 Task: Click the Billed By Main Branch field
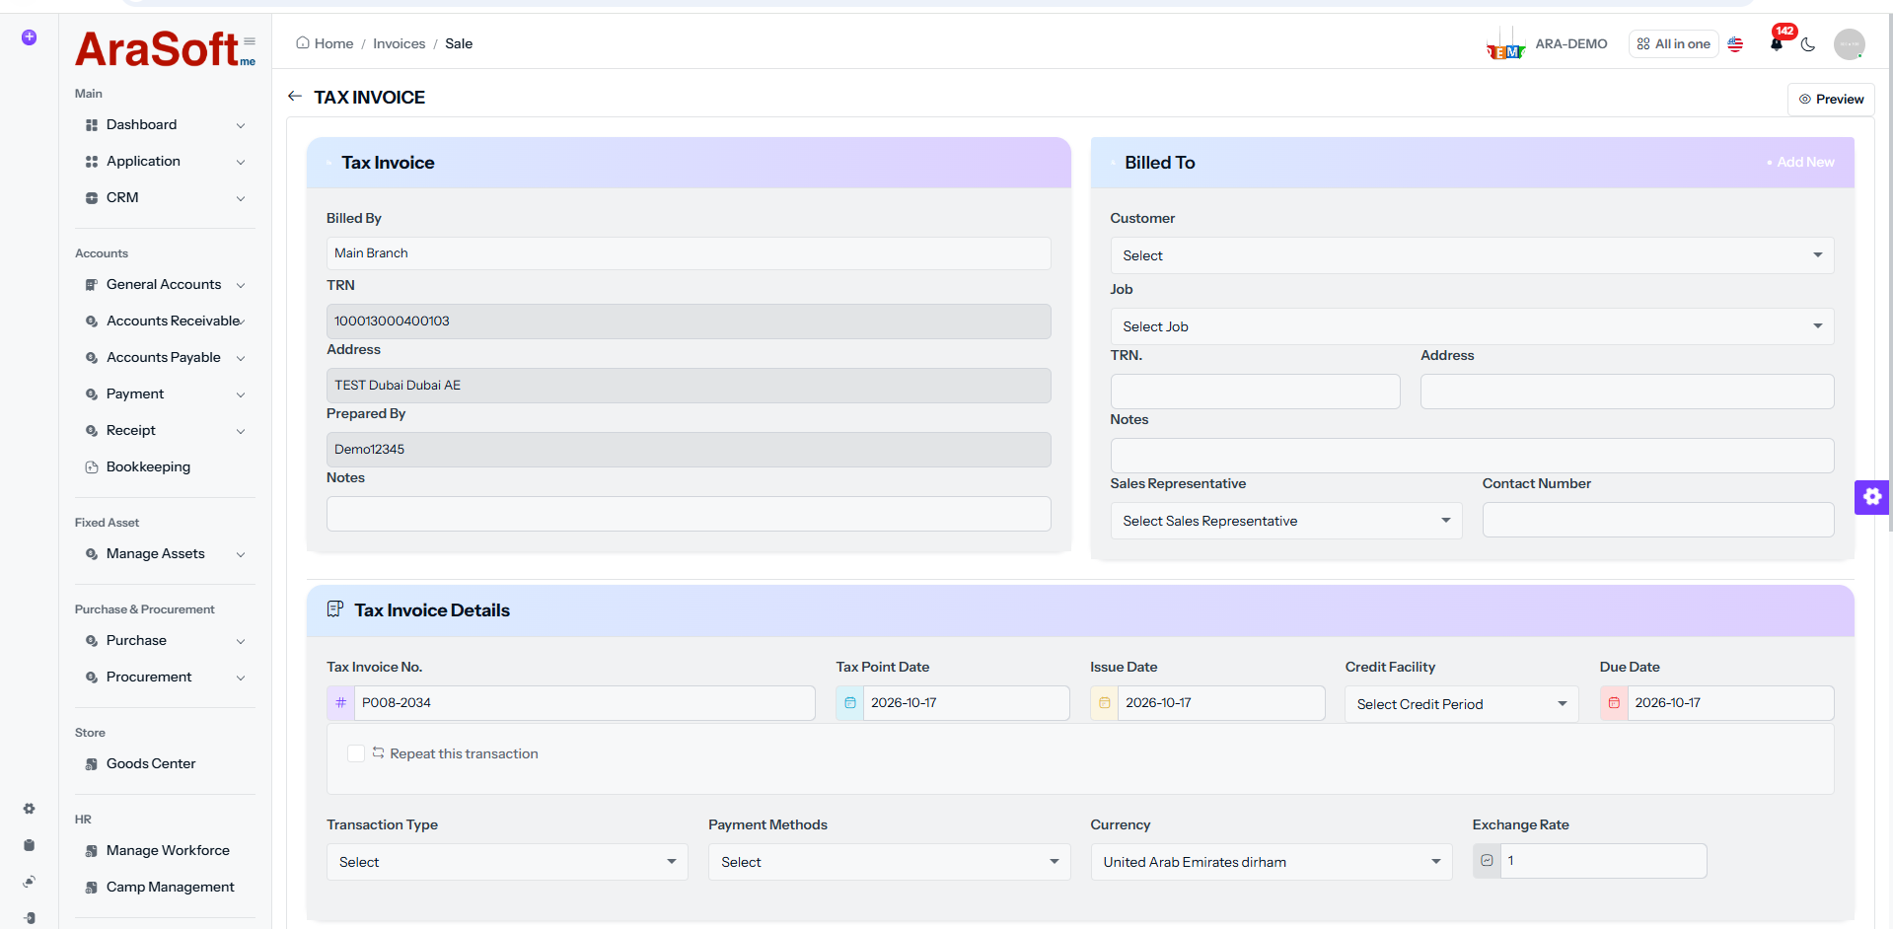coord(689,253)
